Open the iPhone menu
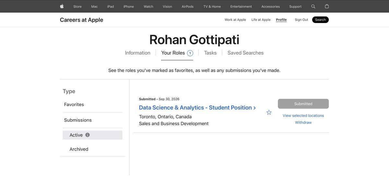This screenshot has width=389, height=179. click(x=129, y=6)
